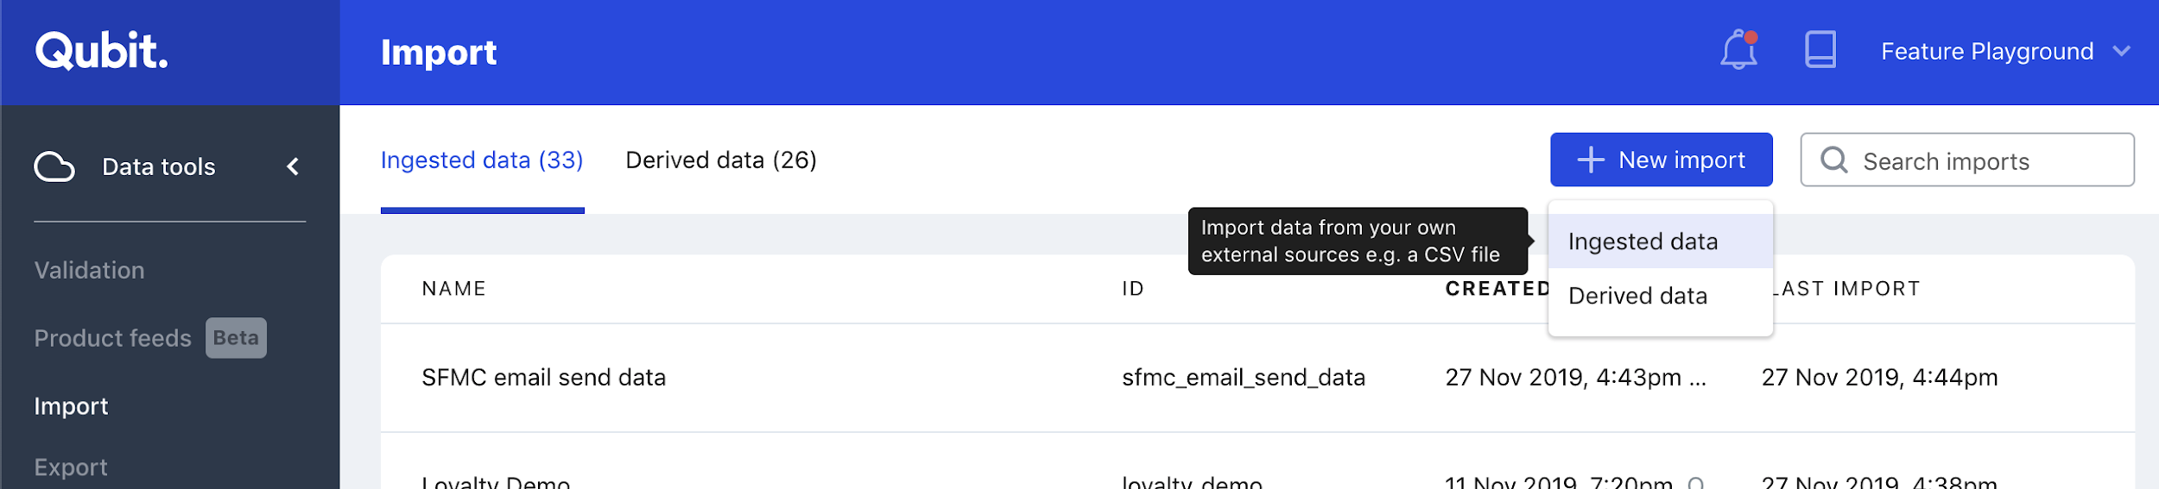
Task: Click the Qubit logo
Action: 102,51
